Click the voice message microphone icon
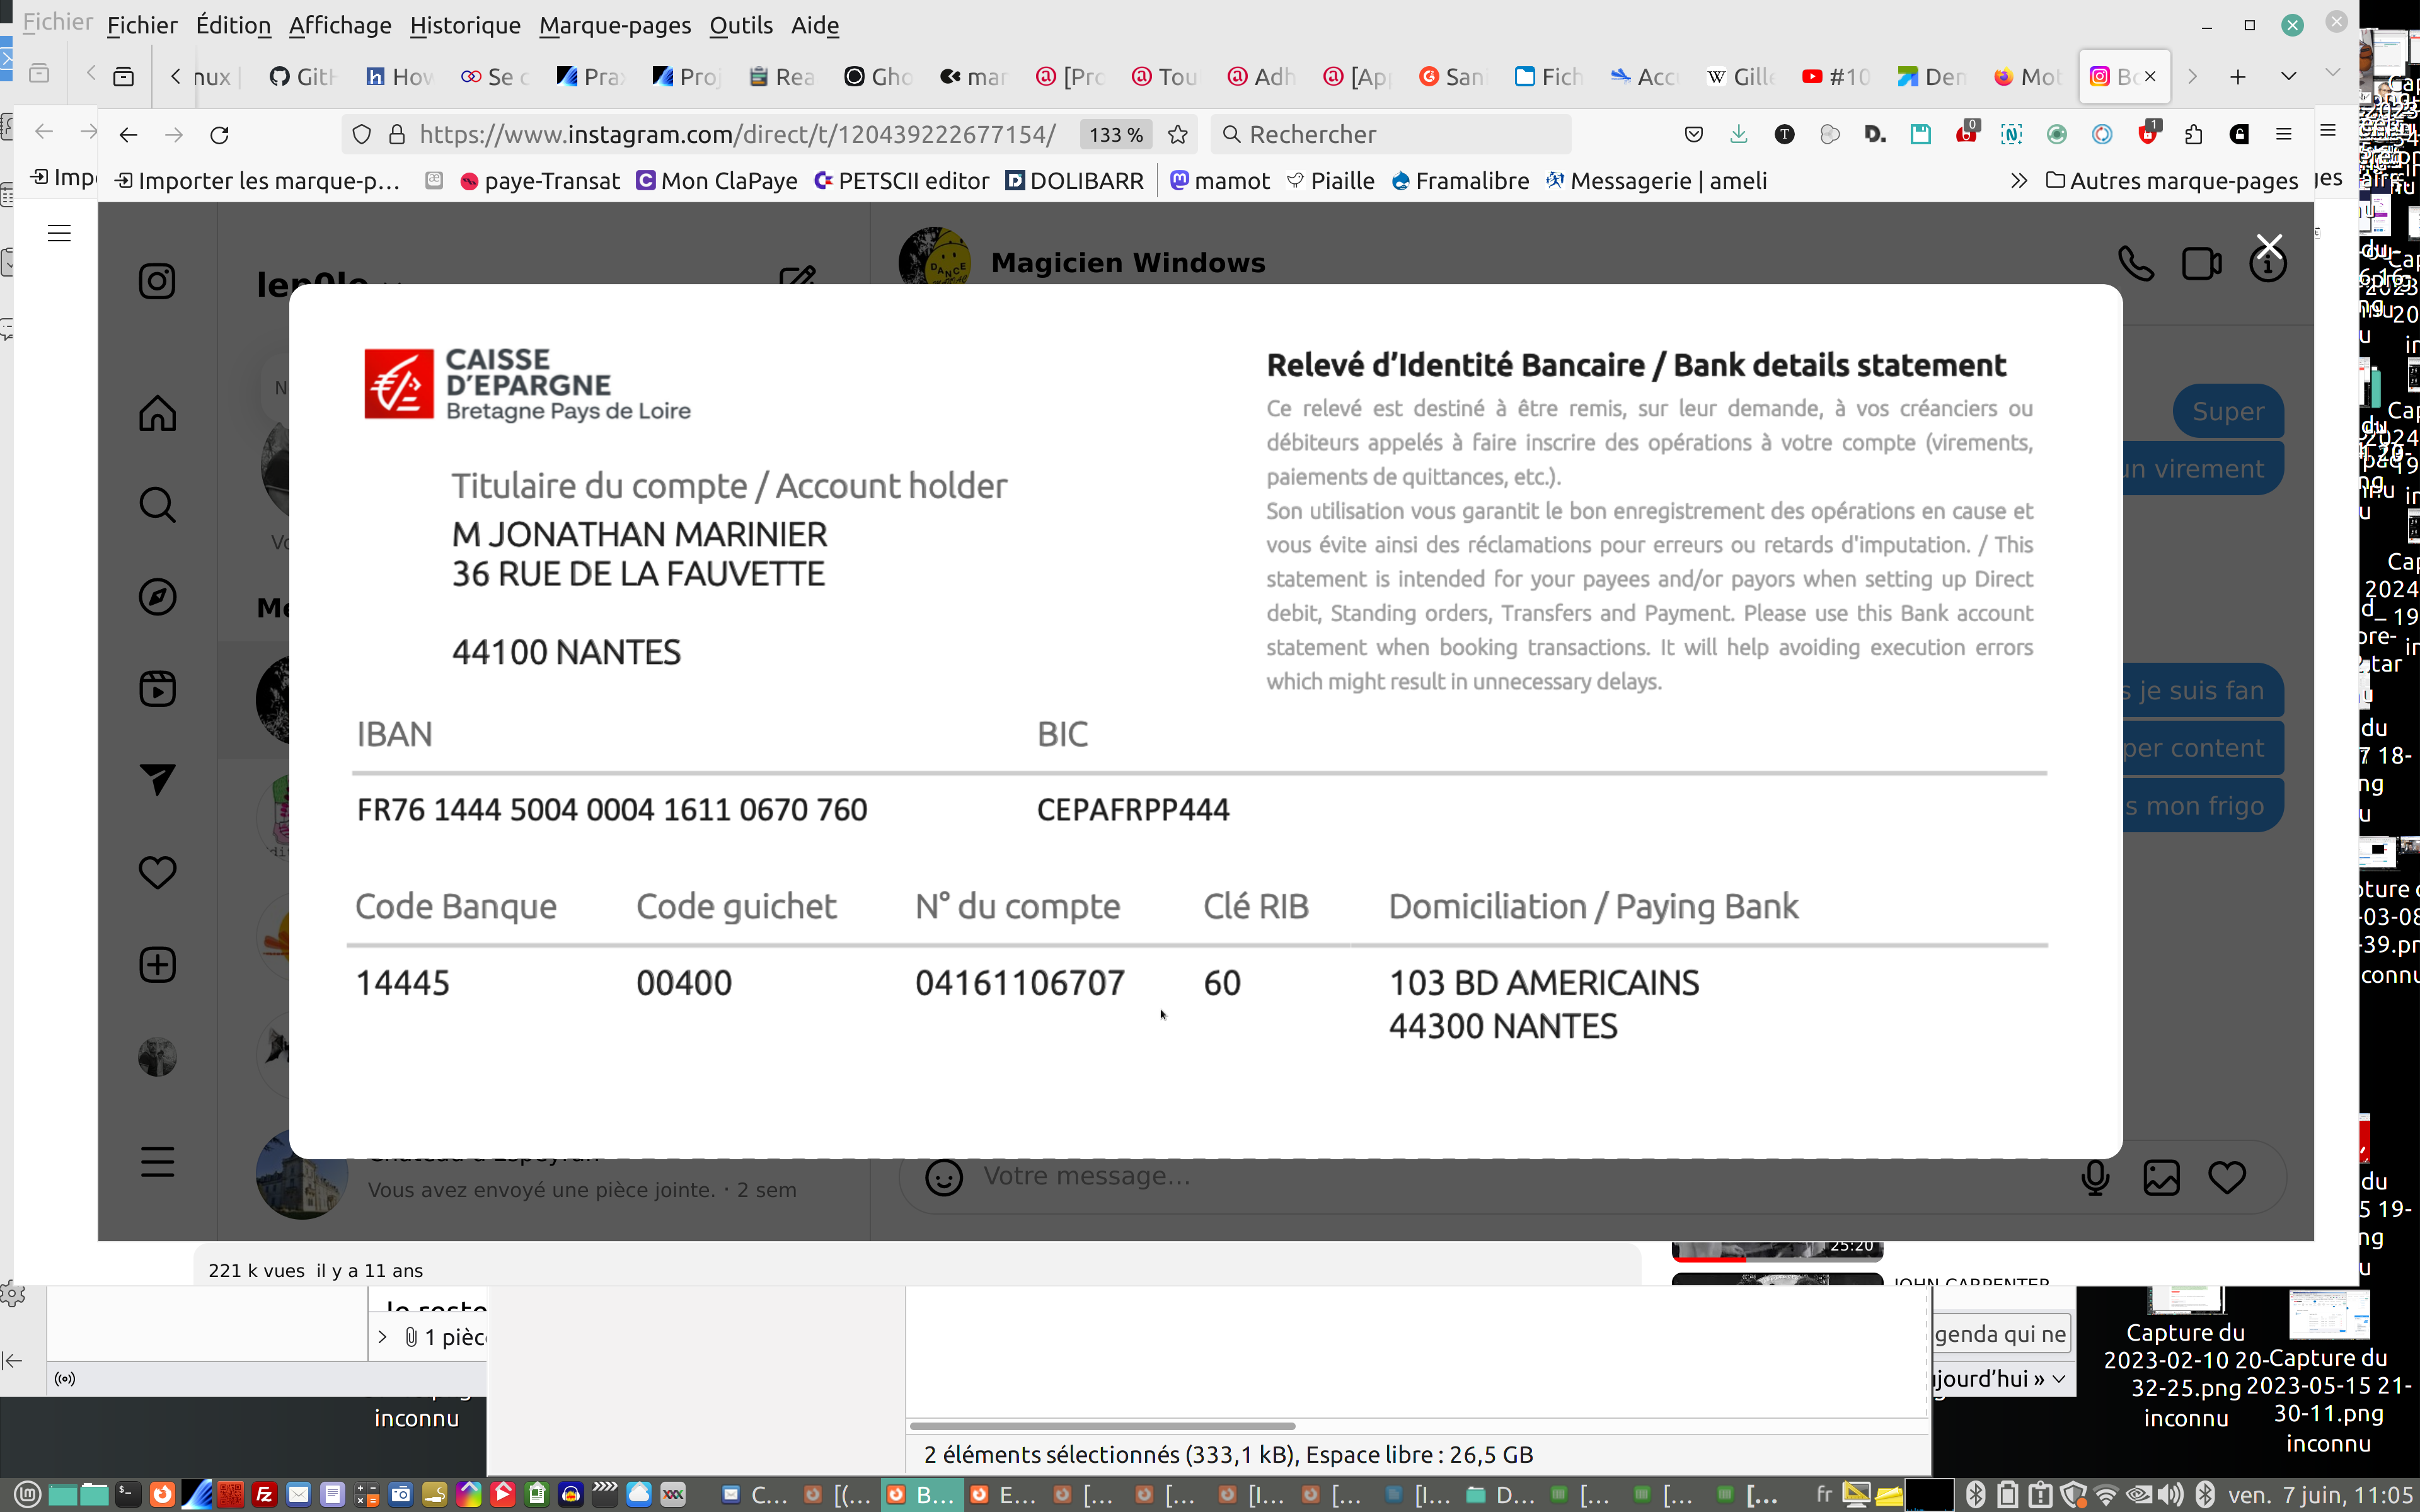2420x1512 pixels. point(2095,1177)
